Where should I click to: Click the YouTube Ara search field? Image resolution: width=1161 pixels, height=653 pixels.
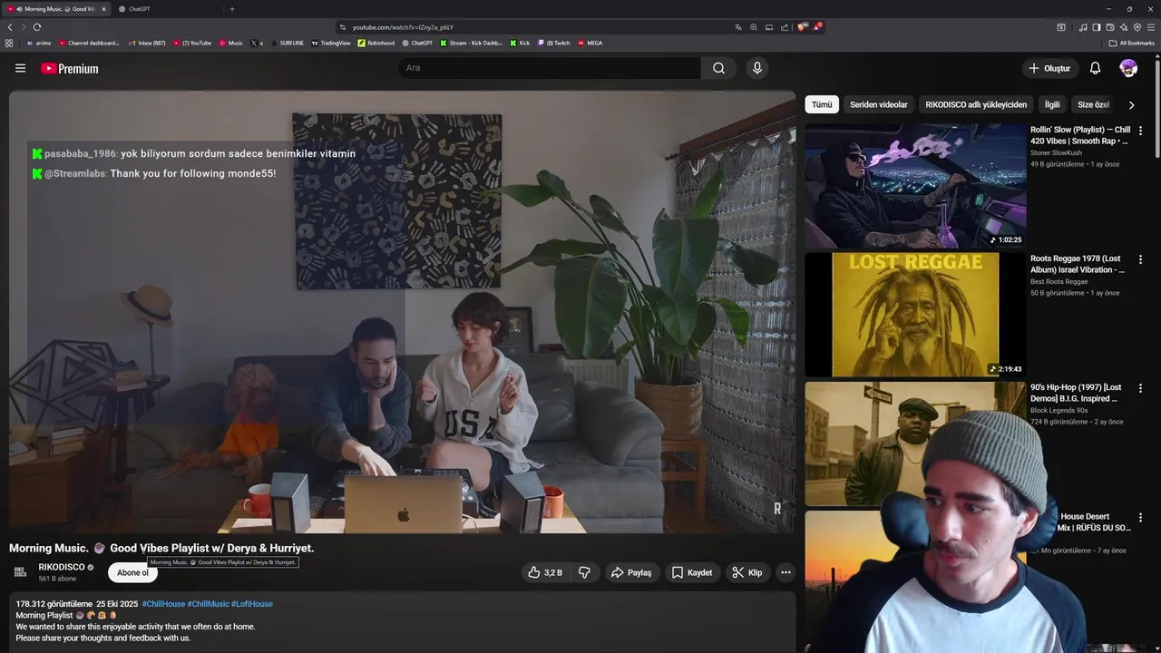pos(549,68)
